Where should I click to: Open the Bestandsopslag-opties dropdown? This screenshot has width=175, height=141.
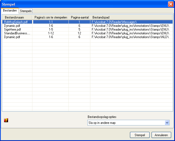click(167, 123)
